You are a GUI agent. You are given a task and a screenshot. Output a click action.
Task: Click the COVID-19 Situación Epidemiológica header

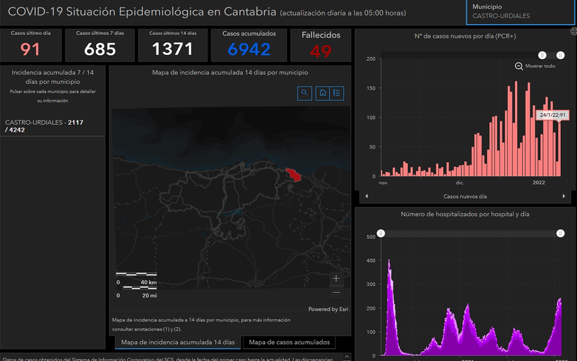(x=142, y=12)
